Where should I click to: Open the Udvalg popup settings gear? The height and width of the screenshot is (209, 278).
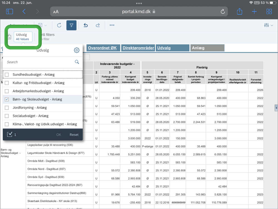77,50
